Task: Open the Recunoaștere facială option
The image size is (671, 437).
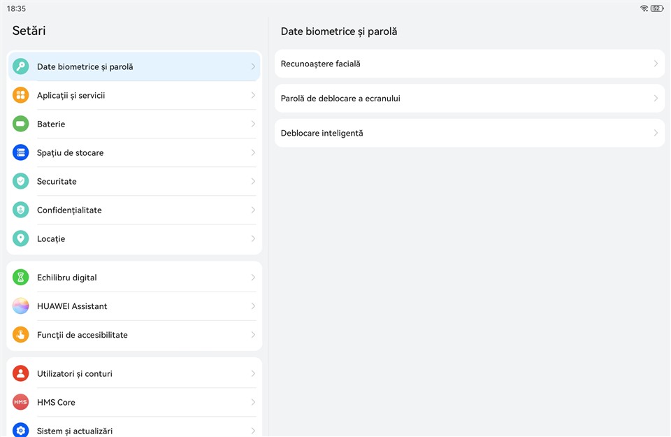Action: point(321,64)
